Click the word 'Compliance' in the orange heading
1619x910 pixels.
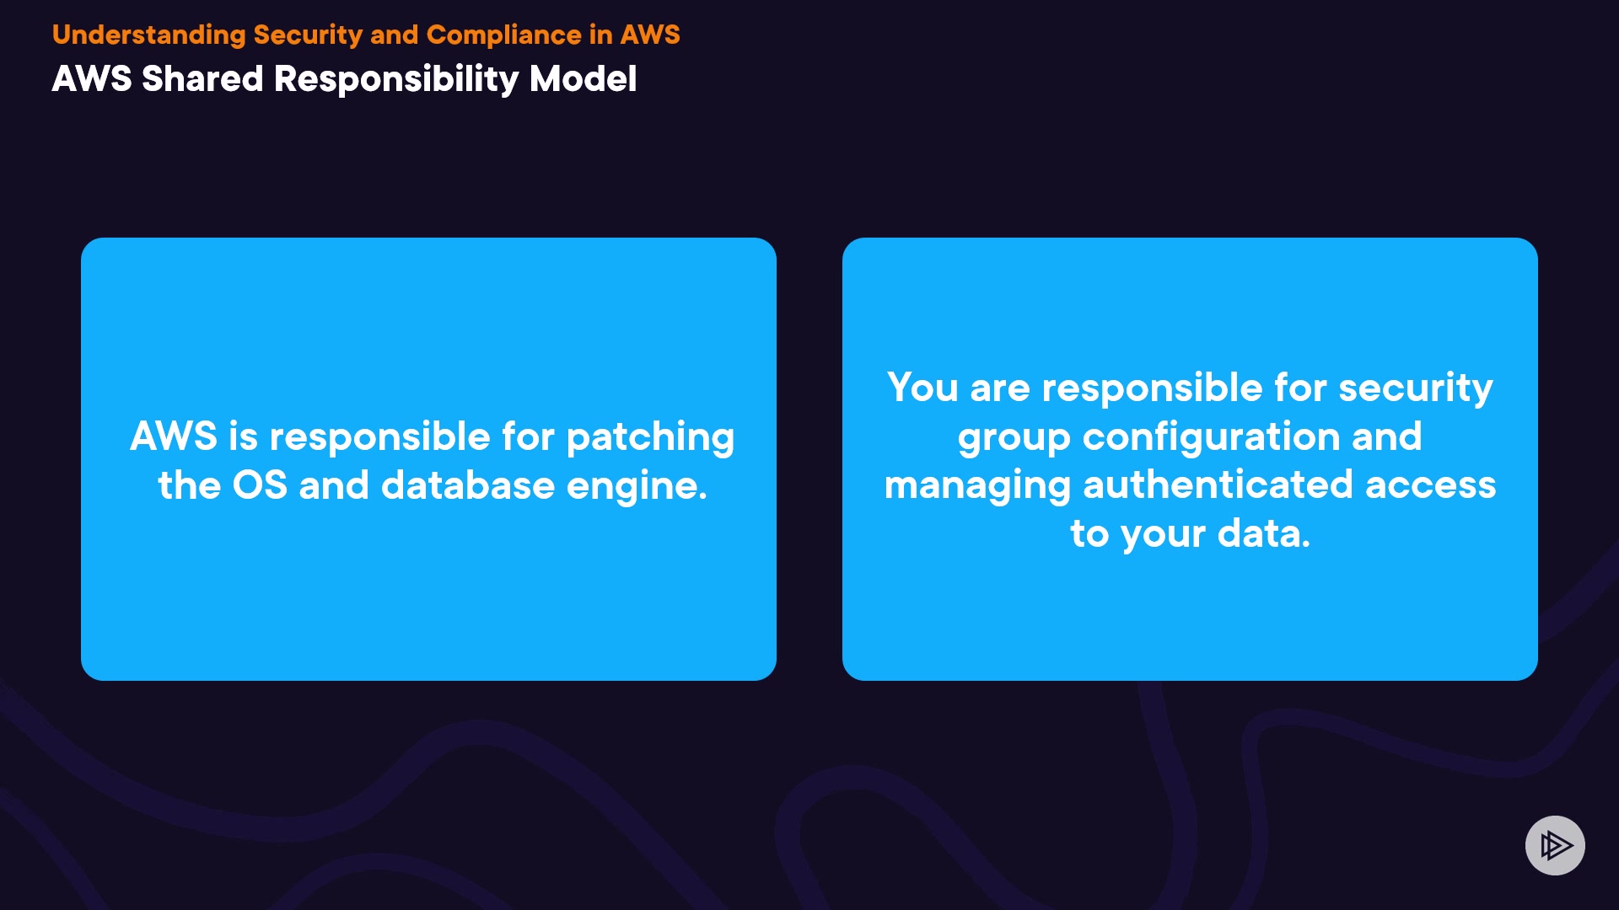click(503, 35)
